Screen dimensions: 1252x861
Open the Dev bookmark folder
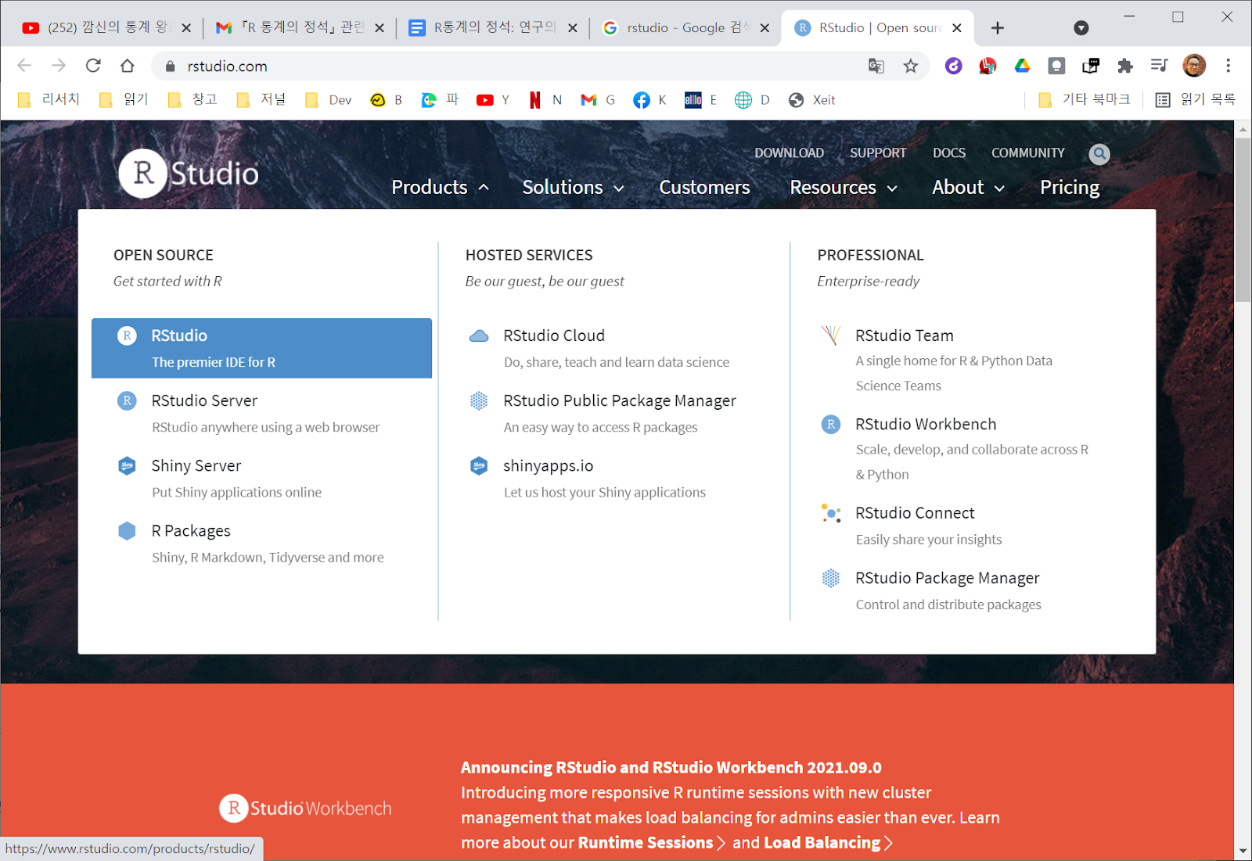pos(328,100)
